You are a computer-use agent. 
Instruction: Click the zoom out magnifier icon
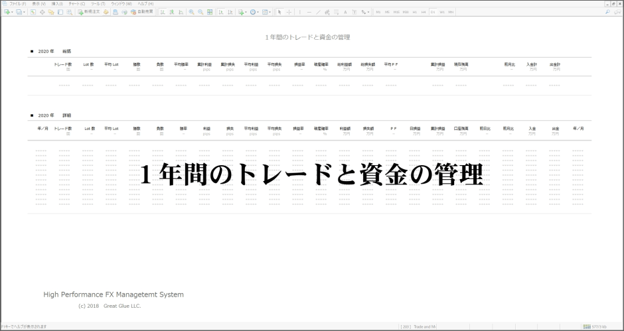tap(200, 12)
